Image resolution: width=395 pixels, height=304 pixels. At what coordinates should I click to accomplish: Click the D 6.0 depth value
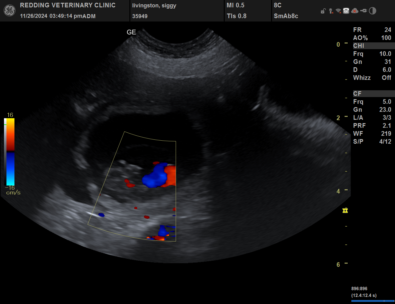pyautogui.click(x=372, y=70)
